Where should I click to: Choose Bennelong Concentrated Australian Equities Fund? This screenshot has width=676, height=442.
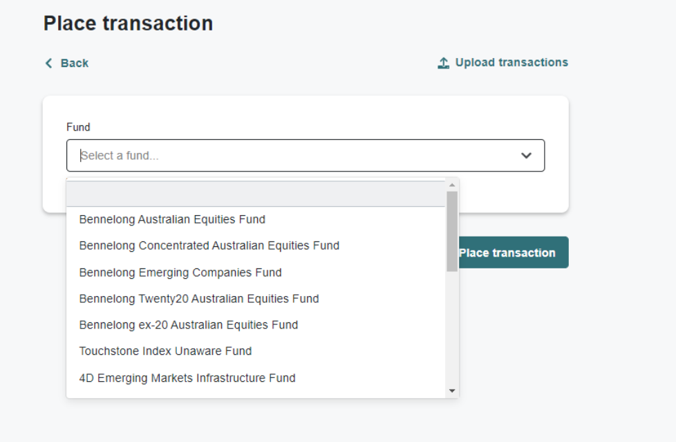tap(209, 246)
